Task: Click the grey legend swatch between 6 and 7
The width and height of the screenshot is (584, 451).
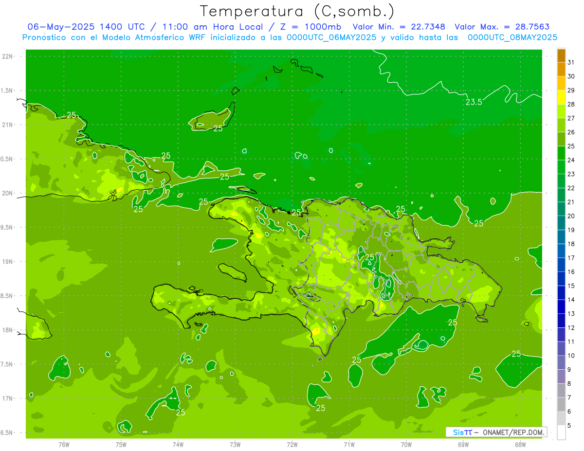Action: [x=561, y=405]
